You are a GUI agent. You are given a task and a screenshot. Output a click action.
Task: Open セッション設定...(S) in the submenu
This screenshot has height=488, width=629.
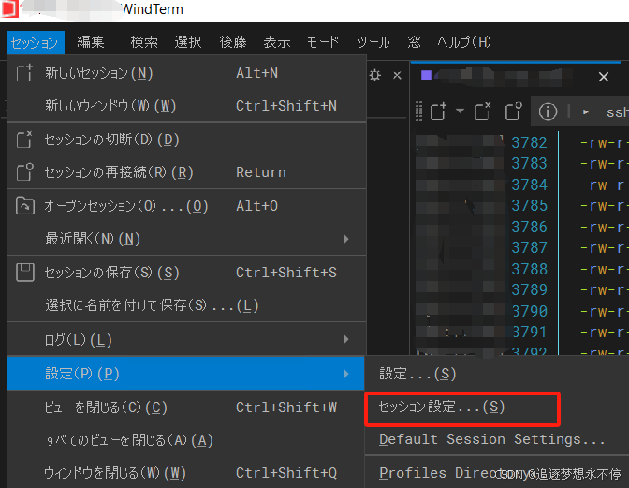[497, 407]
